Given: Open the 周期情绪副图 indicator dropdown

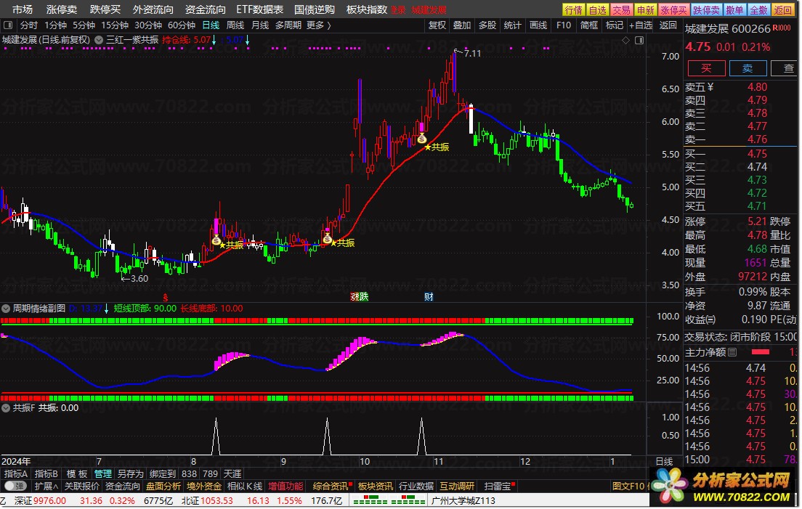Looking at the screenshot, I should 6,308.
